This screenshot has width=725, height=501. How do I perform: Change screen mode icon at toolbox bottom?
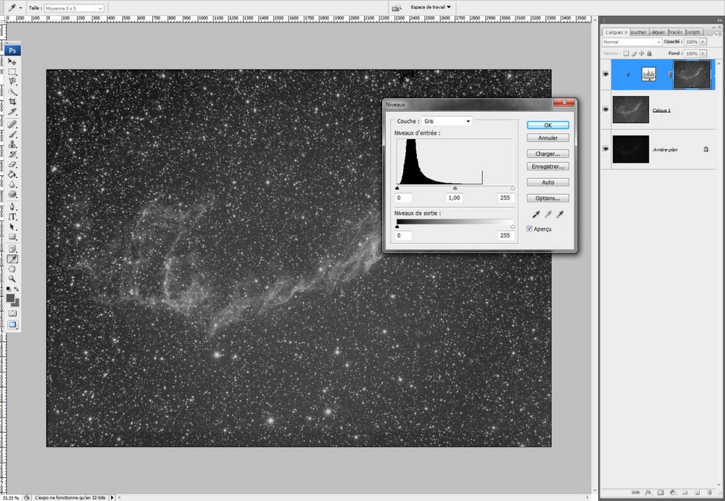[x=12, y=324]
